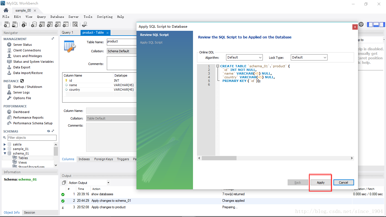Switch to the Query 1 tab

coord(68,32)
